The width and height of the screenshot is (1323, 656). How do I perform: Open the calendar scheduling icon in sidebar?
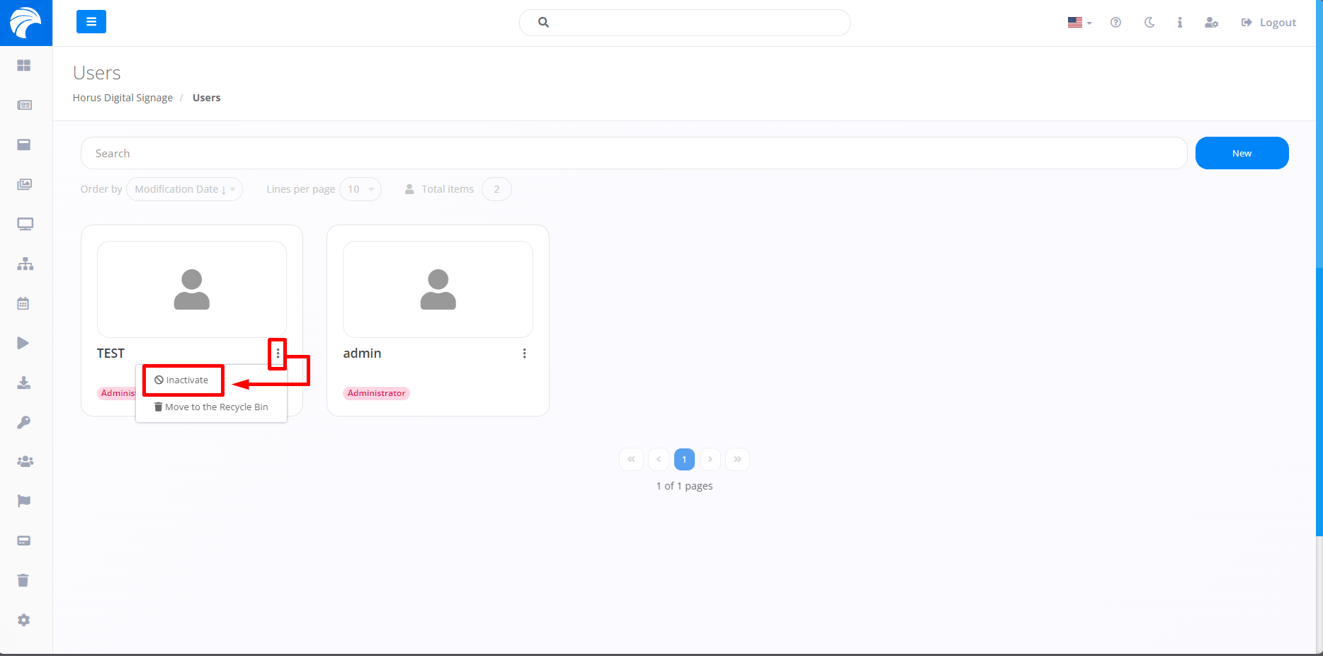point(23,302)
